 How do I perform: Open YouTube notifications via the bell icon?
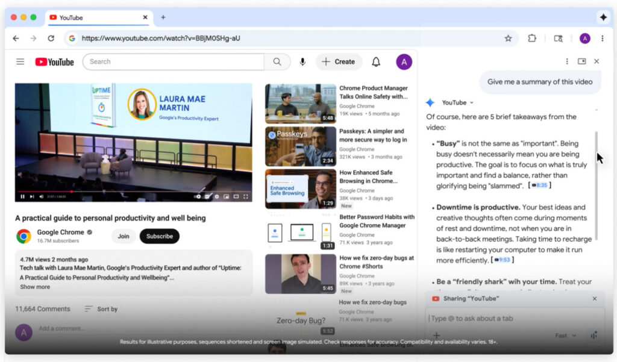tap(375, 61)
